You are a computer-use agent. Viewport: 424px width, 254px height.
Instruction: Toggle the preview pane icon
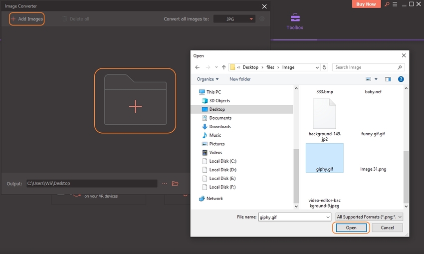(x=388, y=79)
